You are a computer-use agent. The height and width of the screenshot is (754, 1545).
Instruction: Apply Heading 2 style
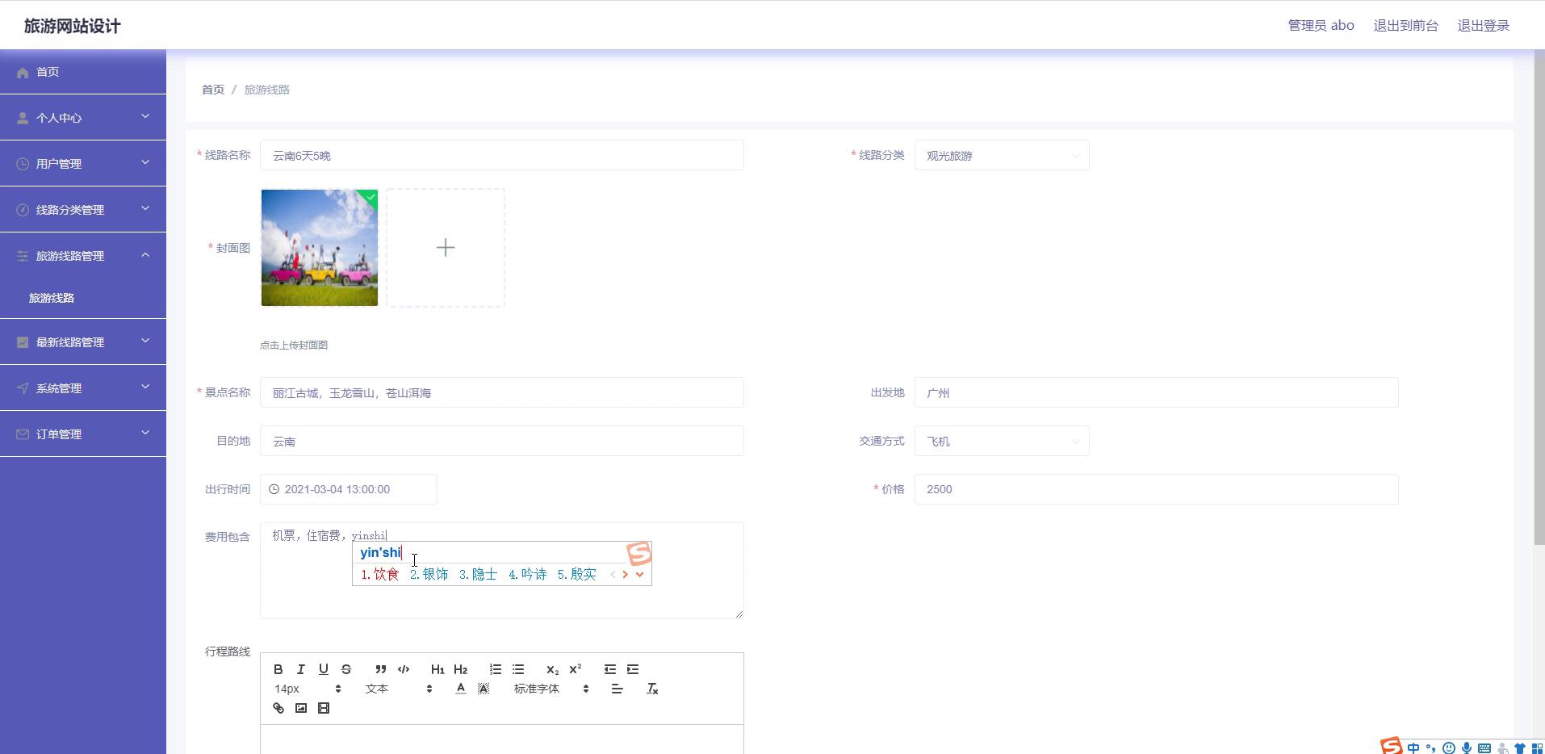(x=461, y=669)
